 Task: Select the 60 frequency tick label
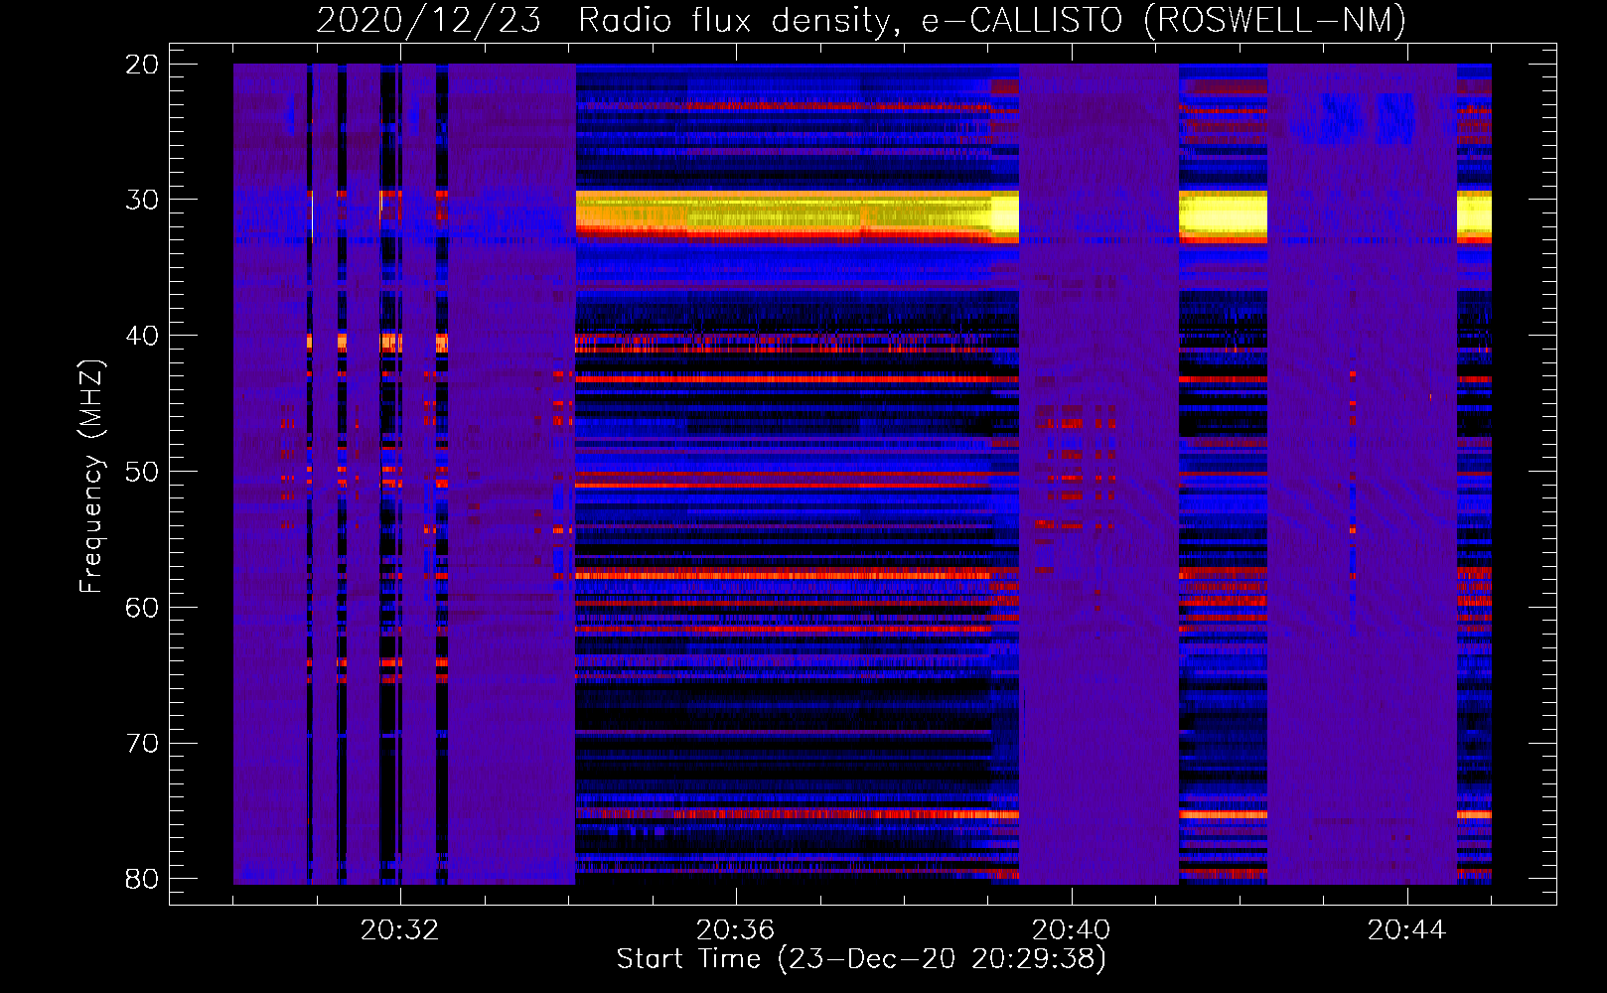pyautogui.click(x=142, y=608)
